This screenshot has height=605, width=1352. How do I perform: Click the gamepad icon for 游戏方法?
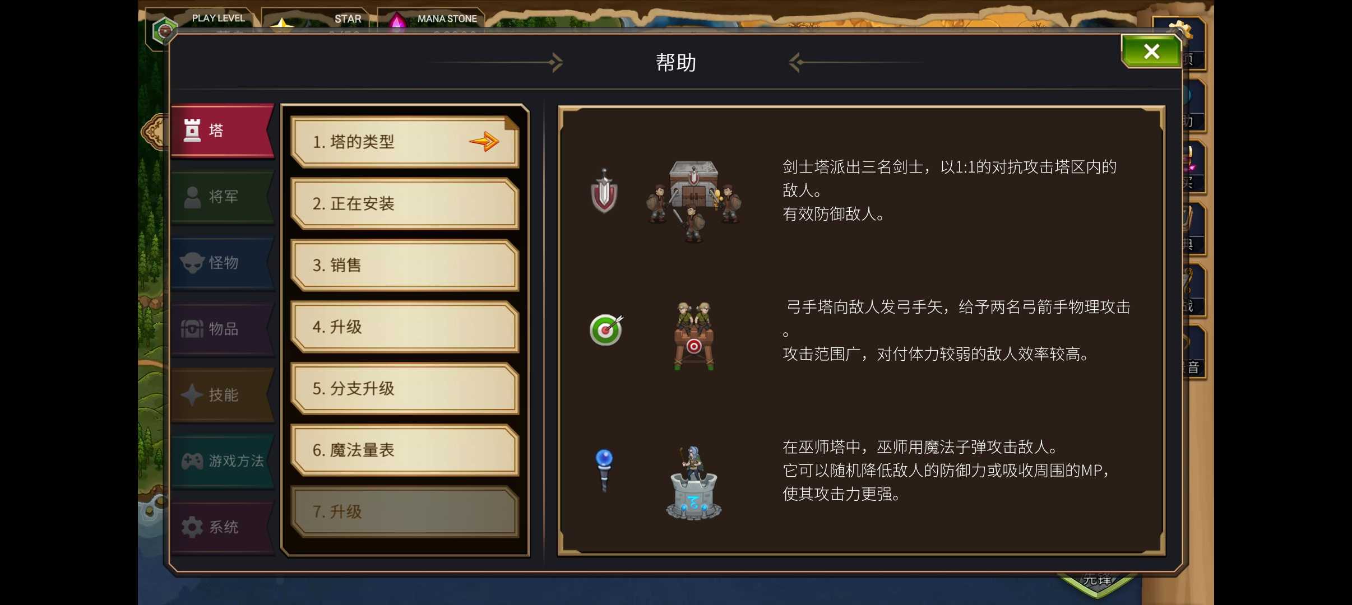coord(192,461)
